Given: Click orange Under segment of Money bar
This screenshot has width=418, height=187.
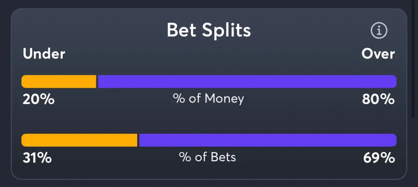Looking at the screenshot, I should (x=58, y=82).
